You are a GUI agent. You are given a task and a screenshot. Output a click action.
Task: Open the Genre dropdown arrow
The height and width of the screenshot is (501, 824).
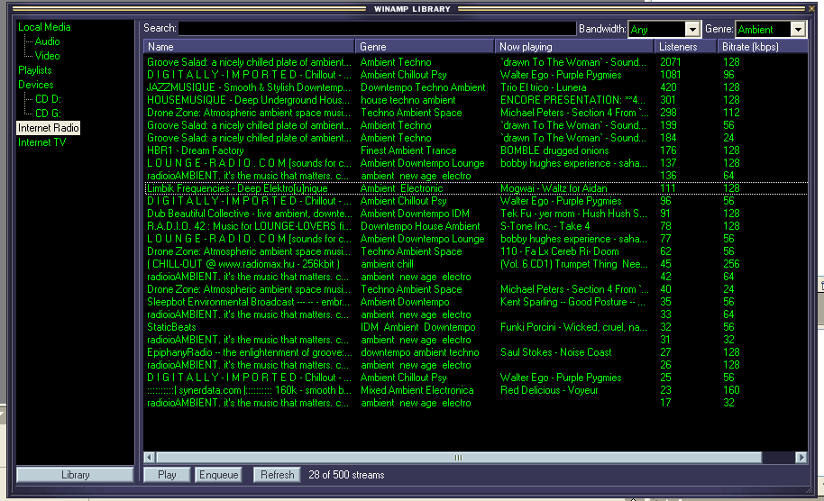(x=798, y=30)
